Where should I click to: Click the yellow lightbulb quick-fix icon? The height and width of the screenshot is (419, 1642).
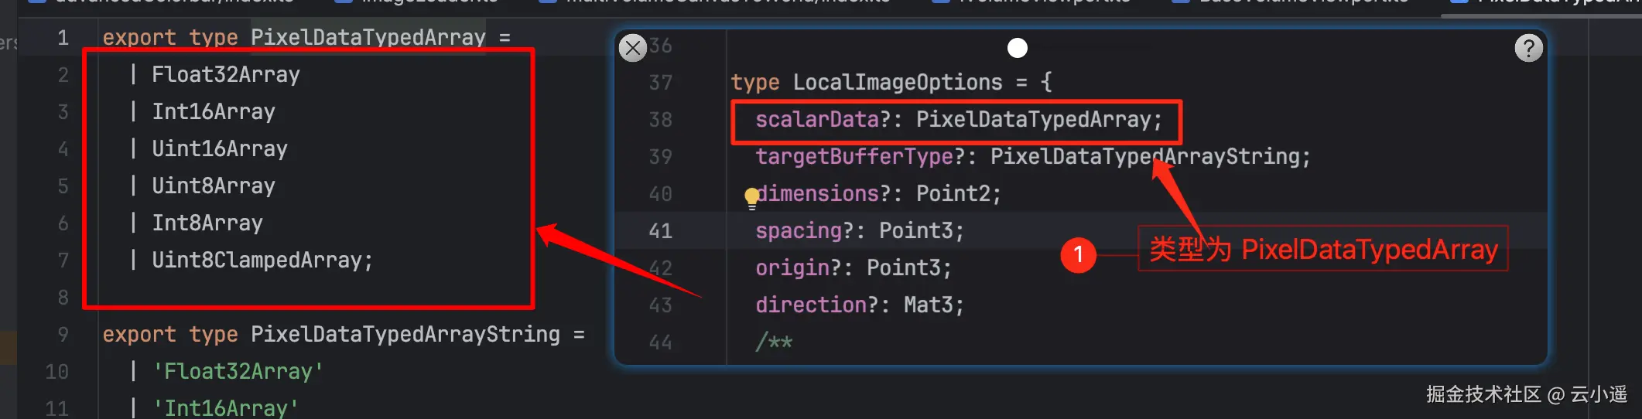pyautogui.click(x=751, y=197)
